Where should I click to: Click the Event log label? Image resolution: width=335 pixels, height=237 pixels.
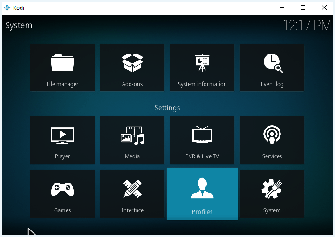tap(272, 84)
